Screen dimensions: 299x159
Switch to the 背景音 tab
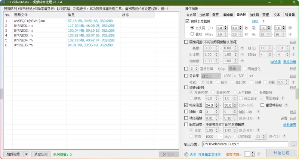(x=289, y=15)
